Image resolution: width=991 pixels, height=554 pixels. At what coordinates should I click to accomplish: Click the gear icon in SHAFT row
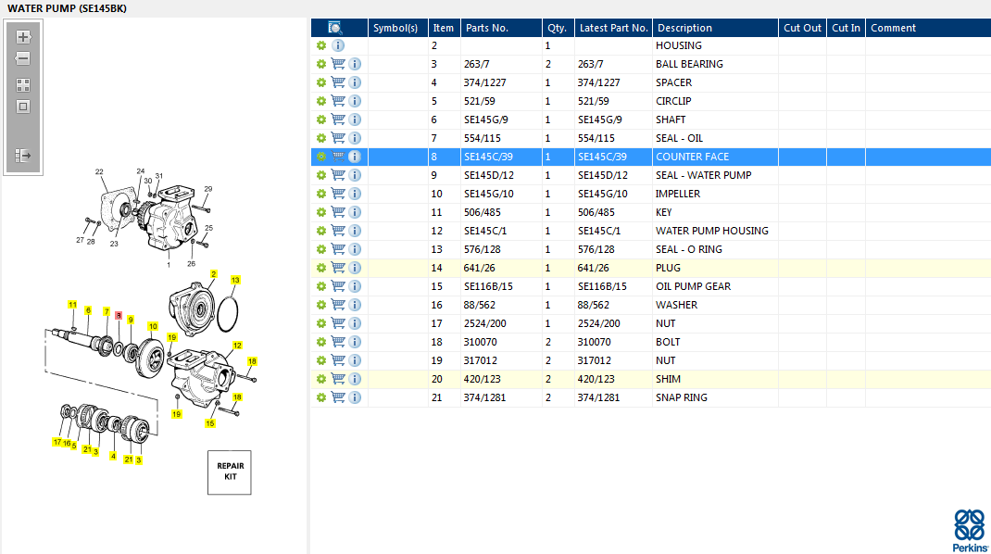[321, 120]
